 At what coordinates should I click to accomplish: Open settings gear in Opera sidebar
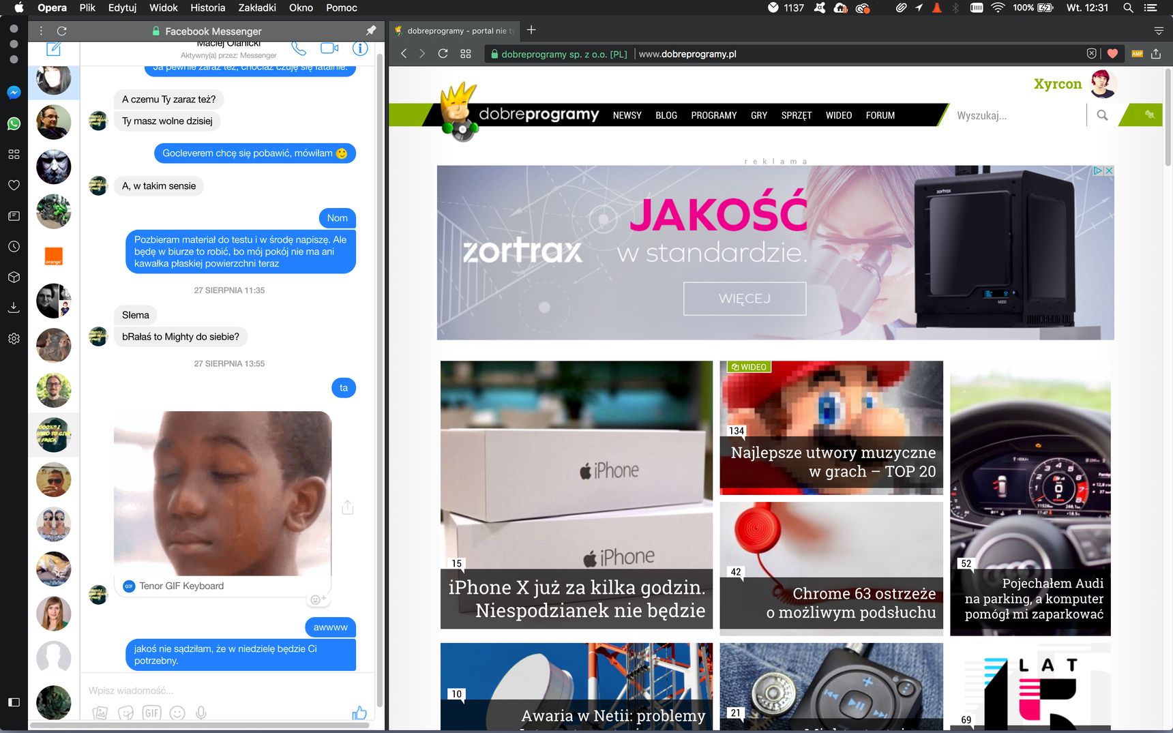coord(14,338)
